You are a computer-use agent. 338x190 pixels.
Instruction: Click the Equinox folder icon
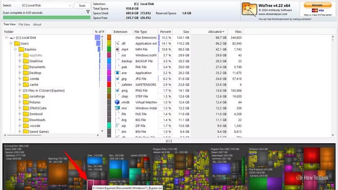coord(21,50)
